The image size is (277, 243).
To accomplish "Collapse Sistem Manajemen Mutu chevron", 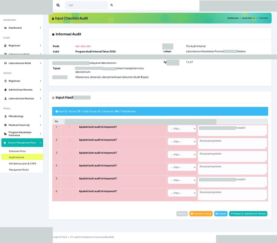I will pyautogui.click(x=40, y=143).
